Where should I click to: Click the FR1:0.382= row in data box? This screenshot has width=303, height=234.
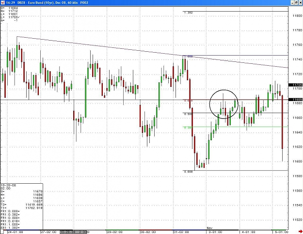(10, 215)
